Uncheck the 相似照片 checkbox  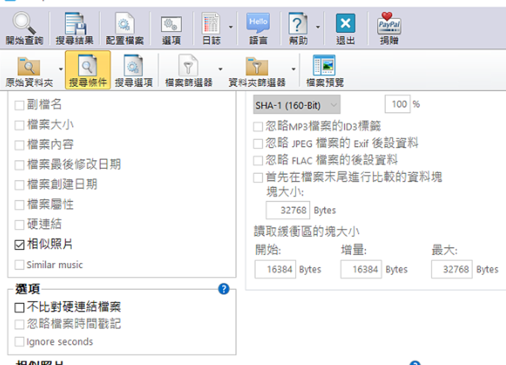(x=19, y=245)
